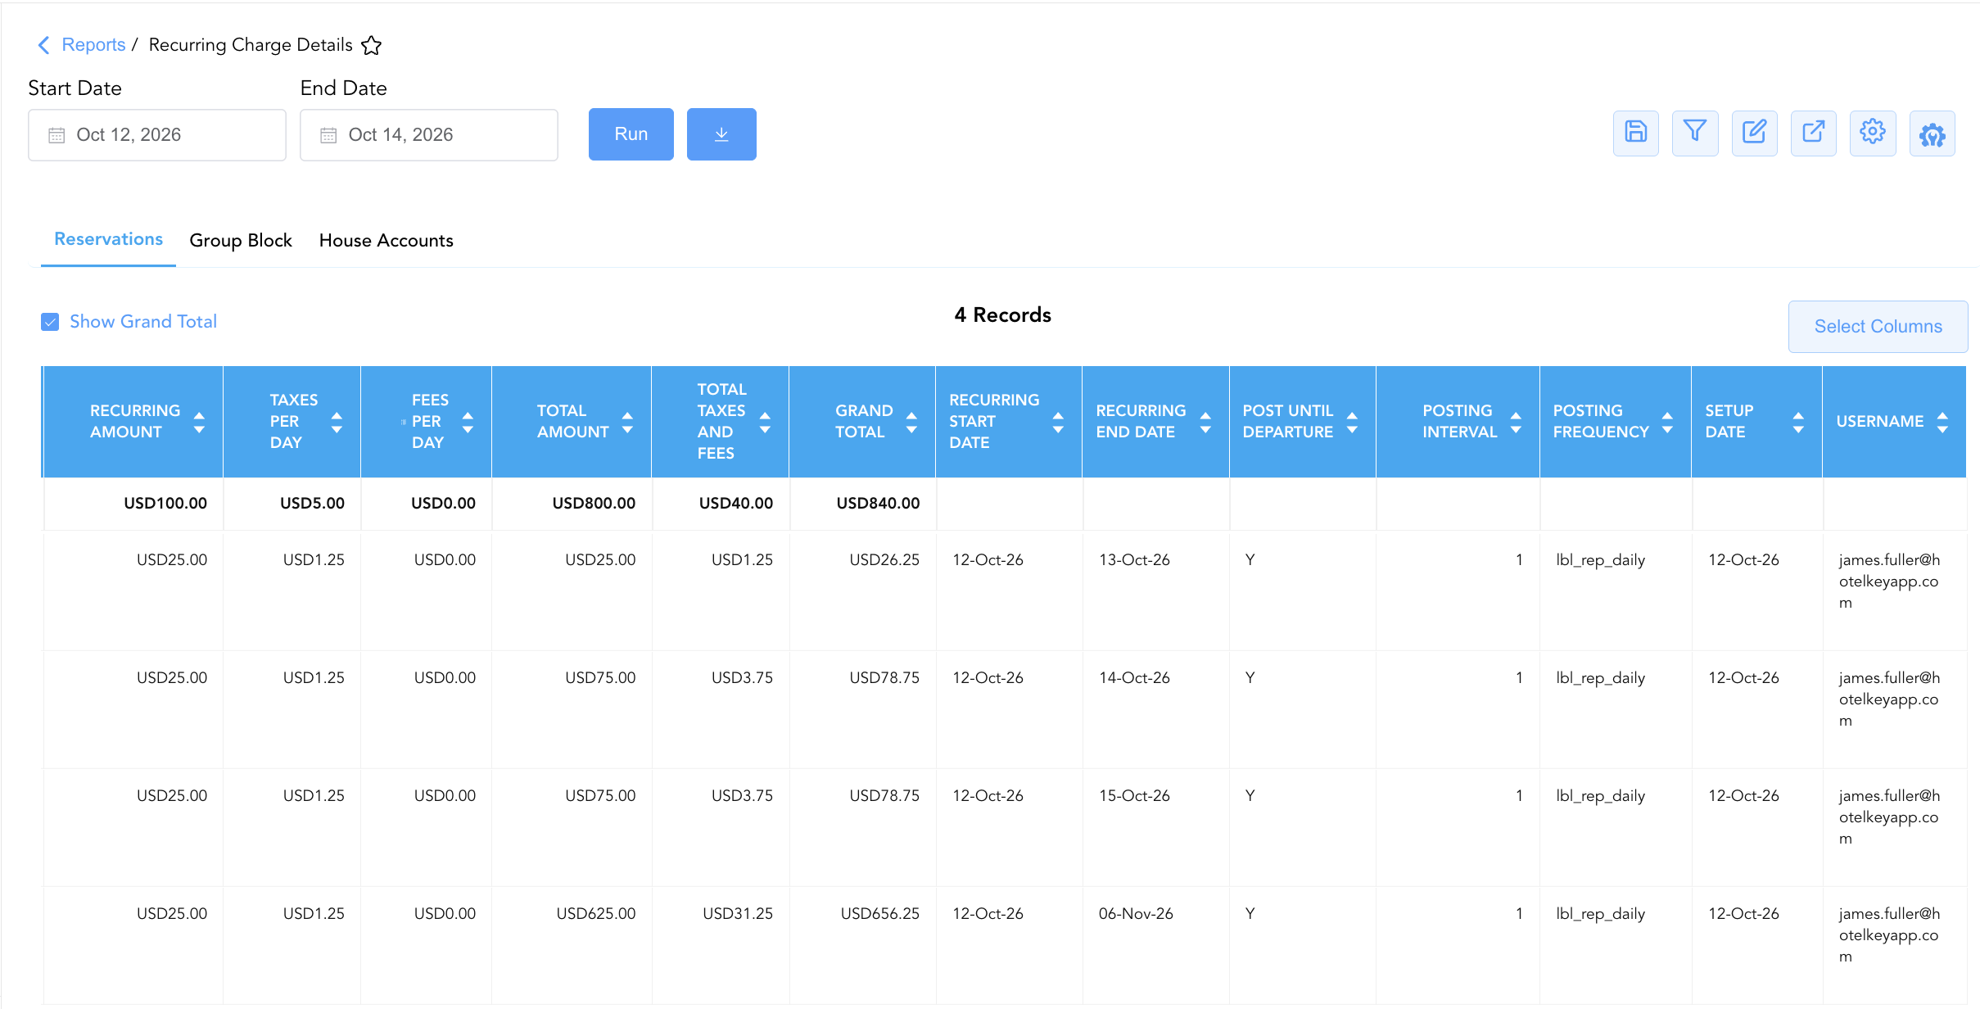The height and width of the screenshot is (1009, 1980).
Task: Sort by Taxes Per Day column arrows
Action: point(337,423)
